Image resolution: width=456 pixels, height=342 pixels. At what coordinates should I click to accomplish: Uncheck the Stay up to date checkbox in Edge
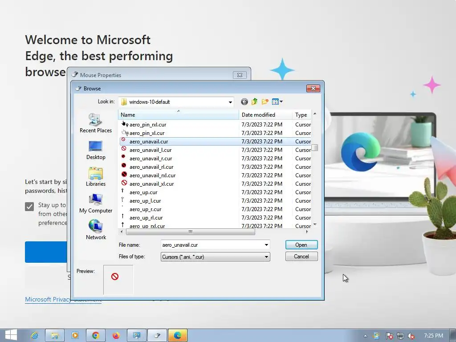pos(29,207)
